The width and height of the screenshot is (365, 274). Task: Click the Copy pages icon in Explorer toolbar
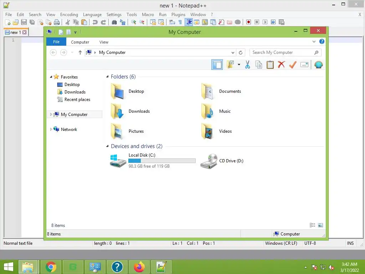tap(259, 65)
